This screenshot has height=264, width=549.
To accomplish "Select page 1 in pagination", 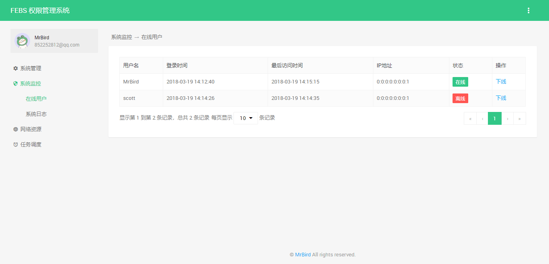I will click(495, 118).
